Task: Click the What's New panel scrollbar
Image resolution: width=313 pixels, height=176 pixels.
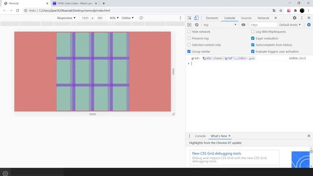Action: [x=311, y=152]
